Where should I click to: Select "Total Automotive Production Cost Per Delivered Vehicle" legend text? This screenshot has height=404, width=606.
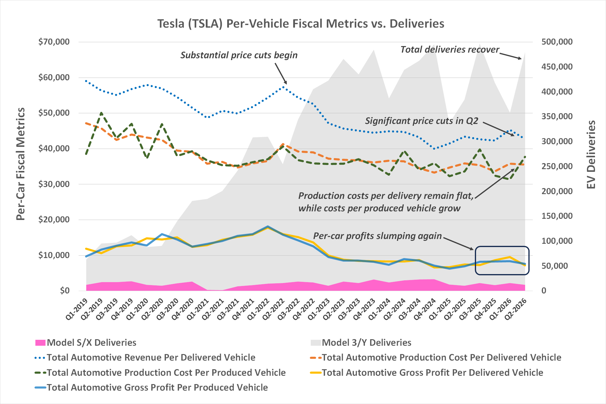[442, 358]
